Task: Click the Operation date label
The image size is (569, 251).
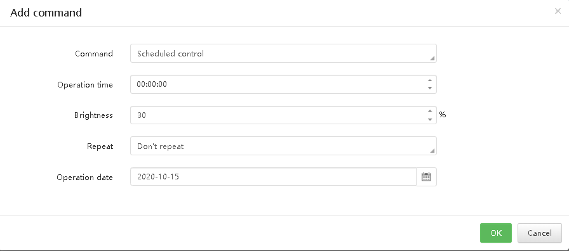Action: 84,177
